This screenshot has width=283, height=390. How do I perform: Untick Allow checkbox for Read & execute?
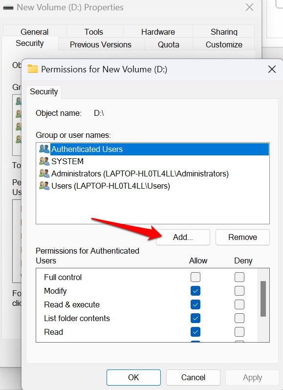click(x=196, y=304)
